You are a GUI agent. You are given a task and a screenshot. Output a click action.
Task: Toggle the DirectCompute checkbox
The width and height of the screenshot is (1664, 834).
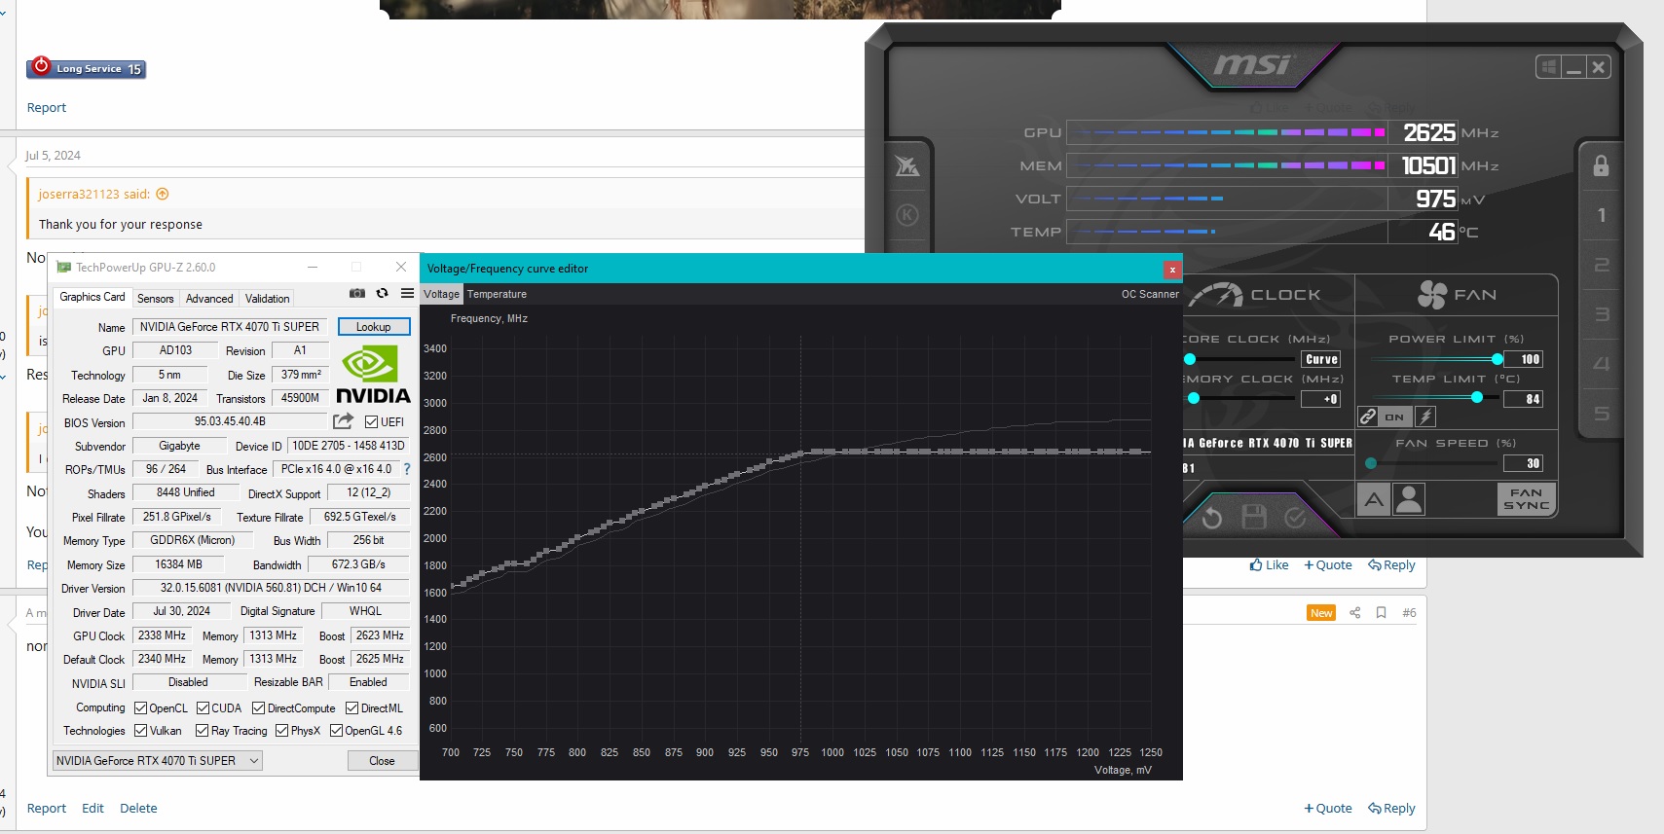[258, 708]
